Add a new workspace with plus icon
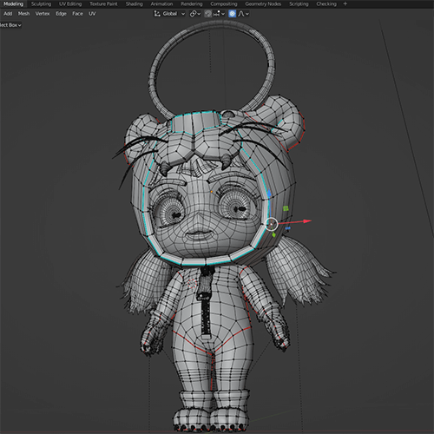This screenshot has height=434, width=434. point(345,3)
